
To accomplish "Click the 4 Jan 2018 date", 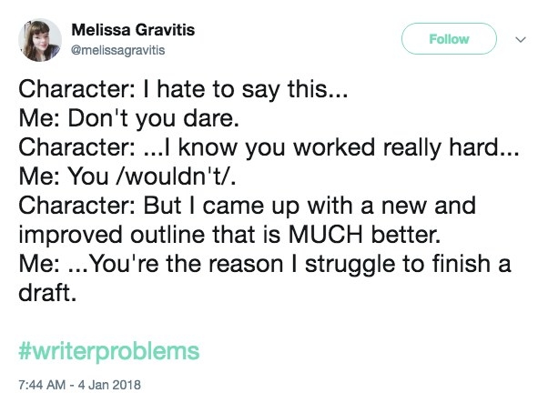I will (x=109, y=385).
